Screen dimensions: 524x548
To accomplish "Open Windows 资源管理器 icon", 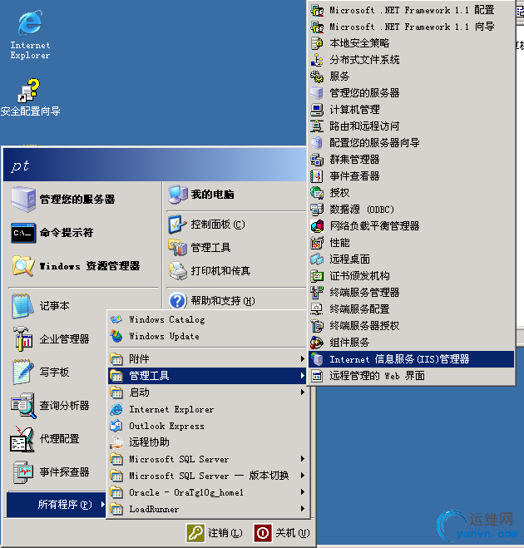I will (x=23, y=266).
